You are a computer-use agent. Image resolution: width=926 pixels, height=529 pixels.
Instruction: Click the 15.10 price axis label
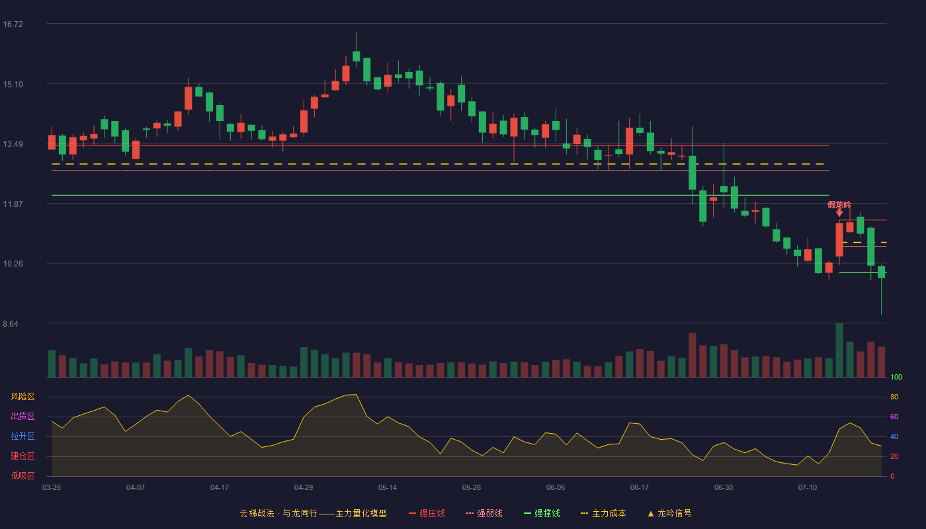coord(13,84)
